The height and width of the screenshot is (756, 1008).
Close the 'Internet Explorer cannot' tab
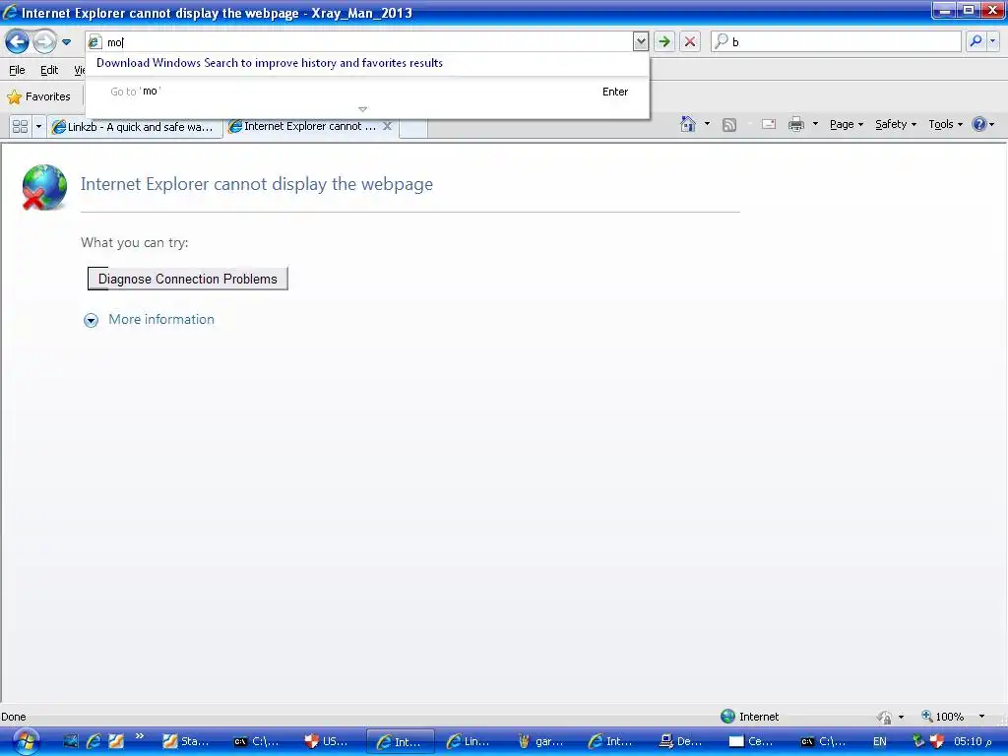pyautogui.click(x=387, y=126)
